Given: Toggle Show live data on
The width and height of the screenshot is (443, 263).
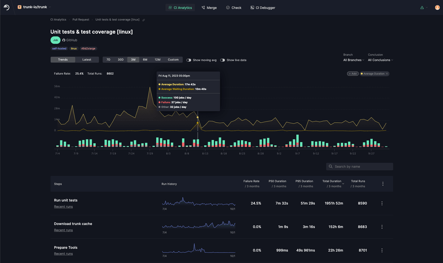Looking at the screenshot, I should click(222, 59).
